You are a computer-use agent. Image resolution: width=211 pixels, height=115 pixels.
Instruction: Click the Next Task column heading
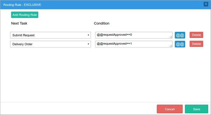[x=19, y=23]
